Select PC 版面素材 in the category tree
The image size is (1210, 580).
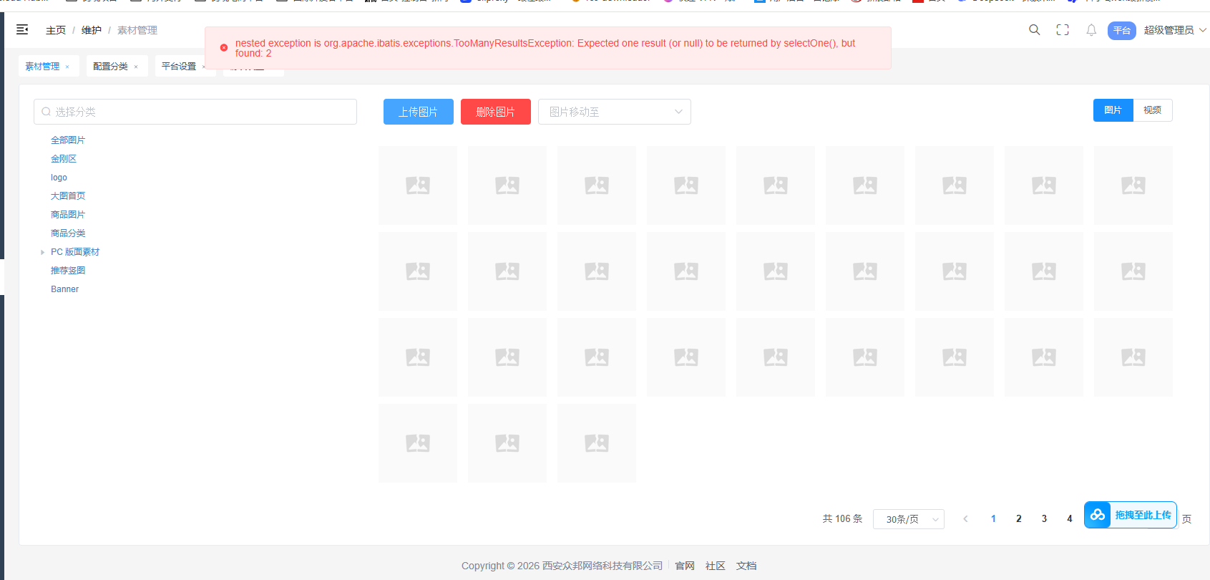click(75, 252)
